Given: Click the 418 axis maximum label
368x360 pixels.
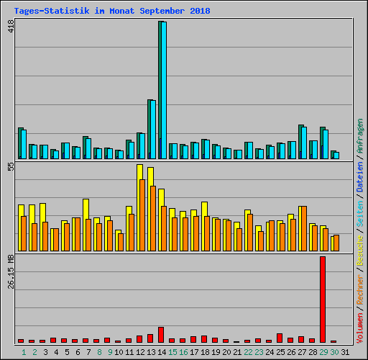Looking at the screenshot, I should (x=11, y=26).
